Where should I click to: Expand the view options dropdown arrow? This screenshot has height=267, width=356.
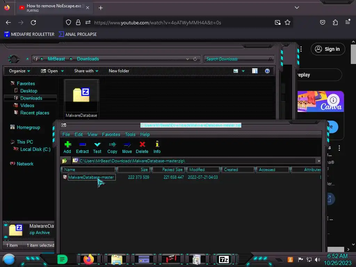pyautogui.click(x=243, y=71)
